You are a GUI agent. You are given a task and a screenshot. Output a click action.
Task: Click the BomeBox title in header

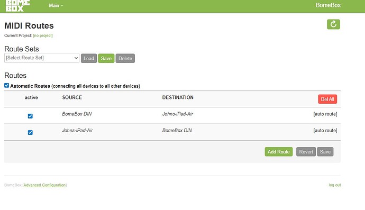pos(328,5)
